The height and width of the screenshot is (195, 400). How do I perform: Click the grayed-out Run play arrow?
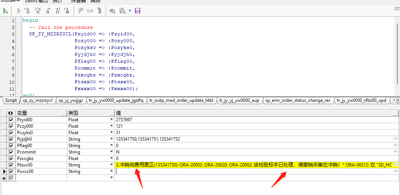point(19,11)
